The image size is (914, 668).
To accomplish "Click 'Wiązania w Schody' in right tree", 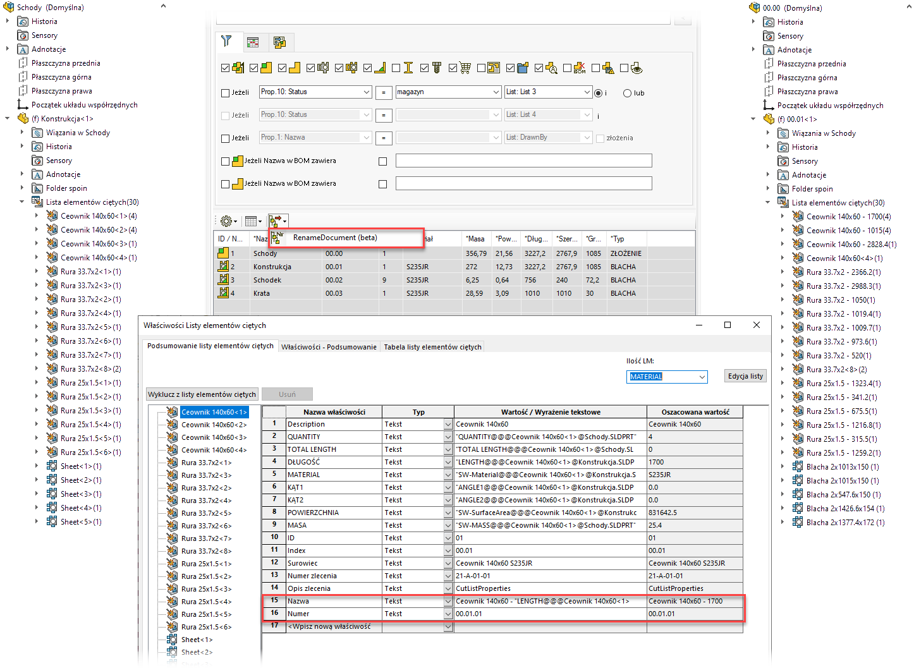I will (x=824, y=133).
